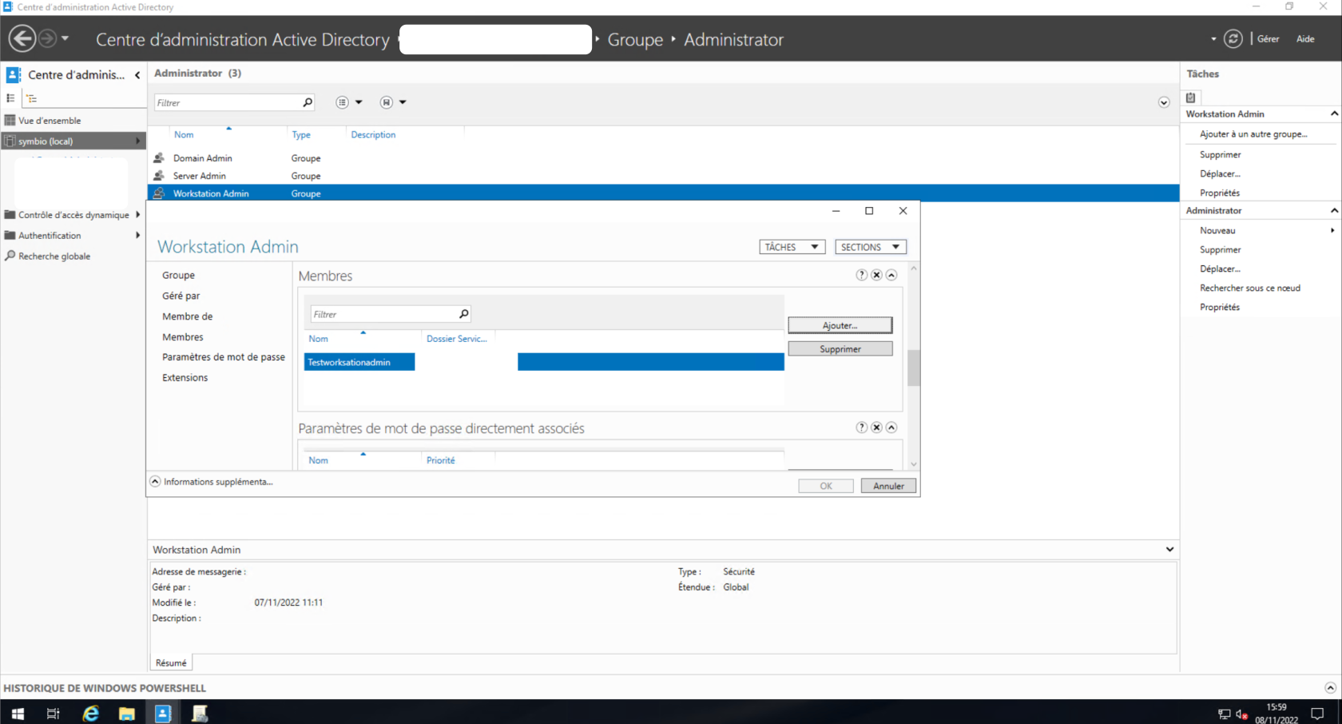1342x724 pixels.
Task: Click the forward navigation arrow
Action: 48,38
